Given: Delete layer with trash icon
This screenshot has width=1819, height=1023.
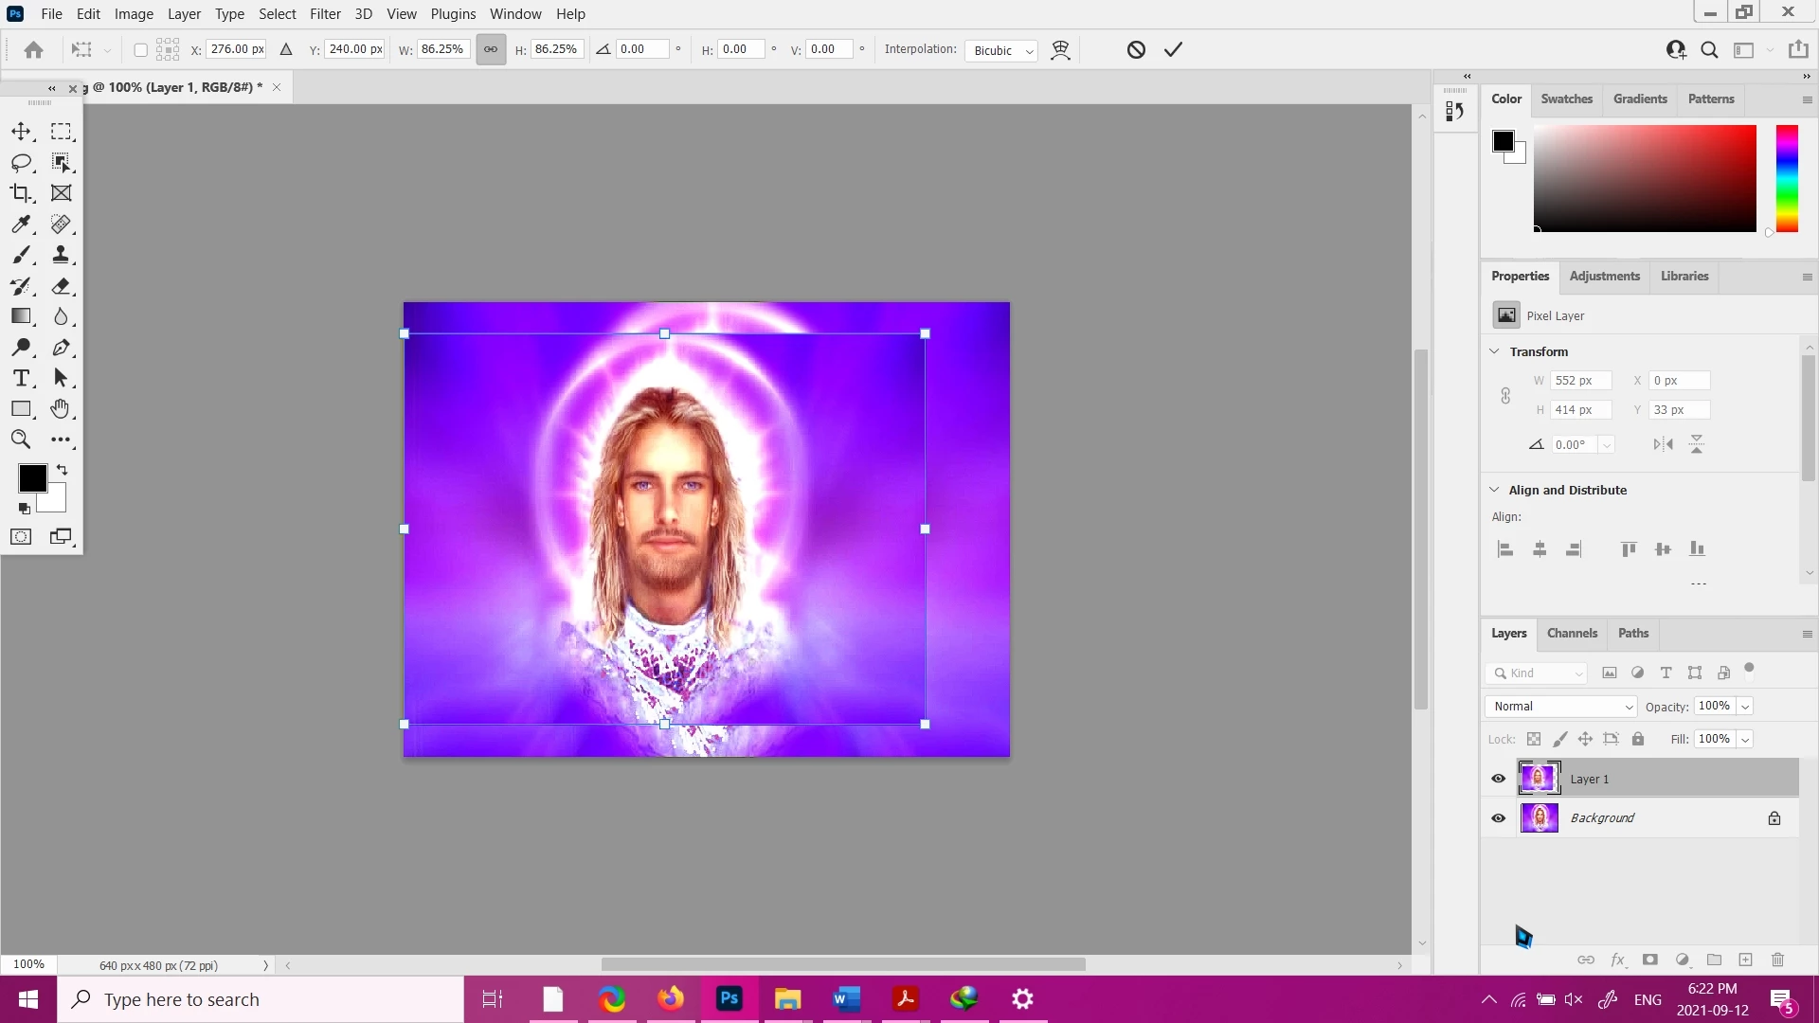Looking at the screenshot, I should (x=1777, y=960).
